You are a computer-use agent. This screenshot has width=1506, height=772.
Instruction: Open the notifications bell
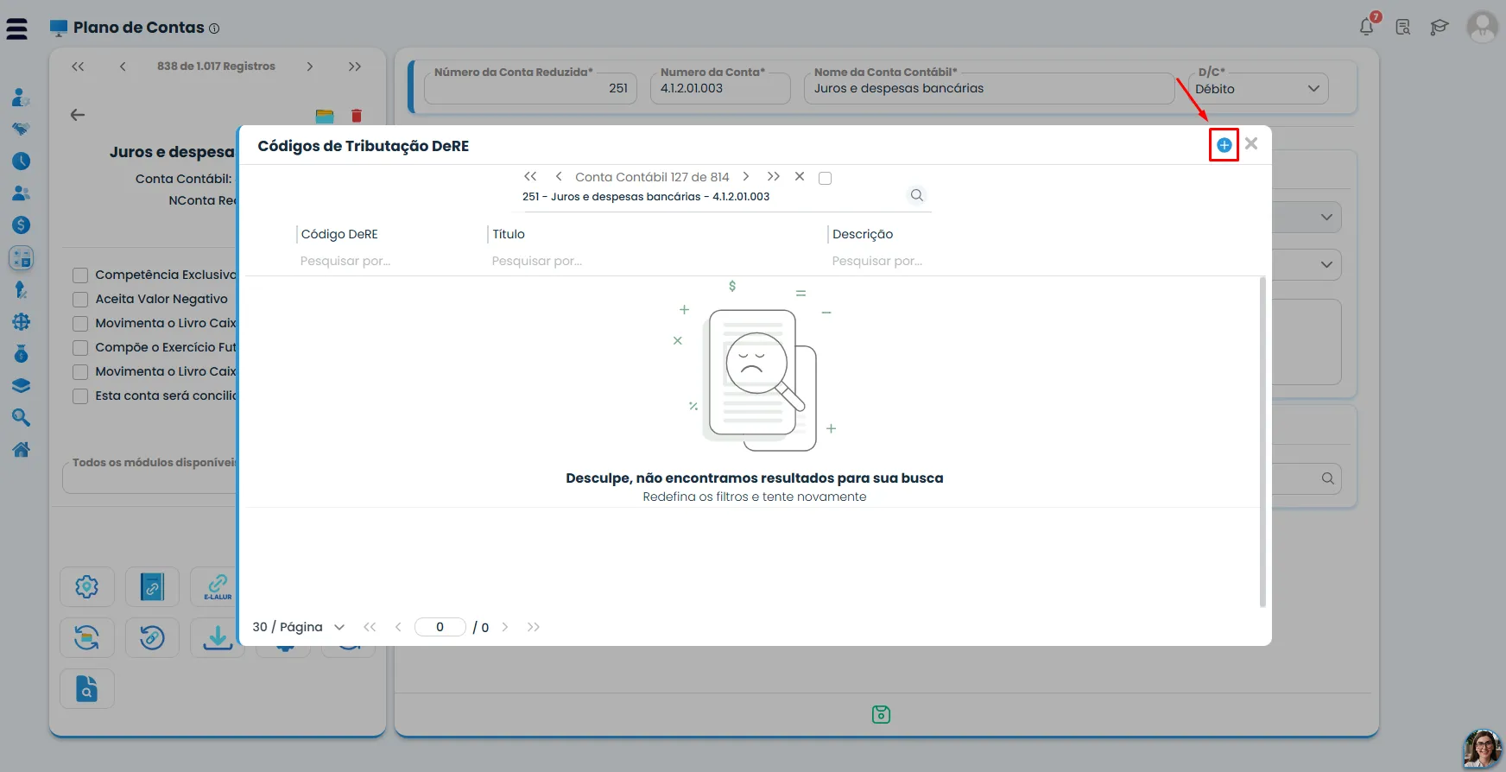coord(1367,27)
